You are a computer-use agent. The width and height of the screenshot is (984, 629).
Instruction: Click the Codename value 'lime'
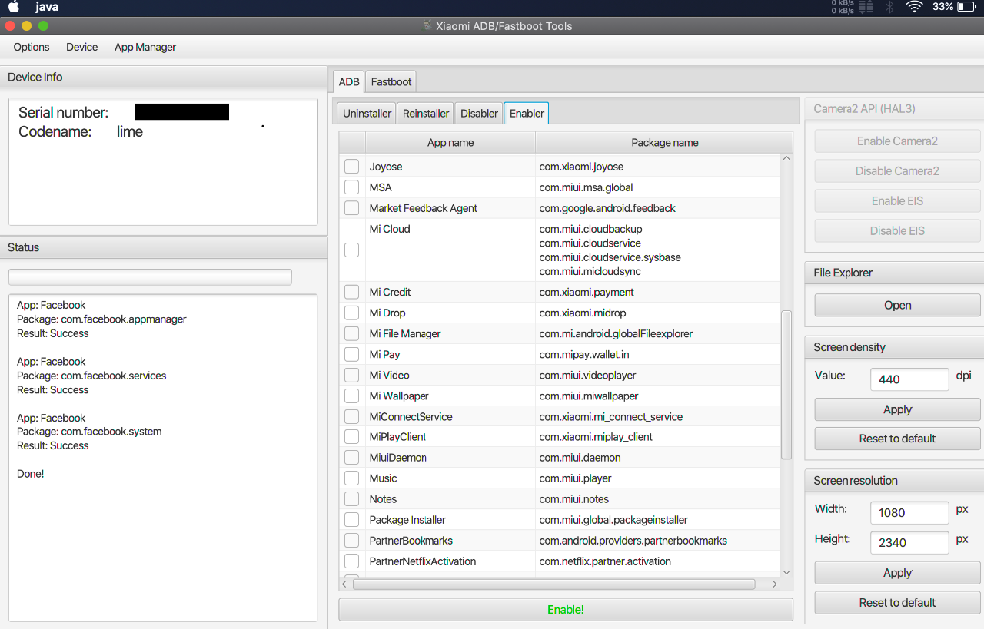click(x=129, y=131)
